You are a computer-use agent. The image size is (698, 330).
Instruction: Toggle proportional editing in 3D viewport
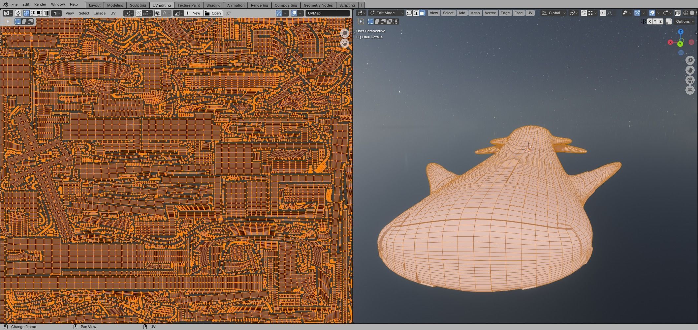click(603, 13)
